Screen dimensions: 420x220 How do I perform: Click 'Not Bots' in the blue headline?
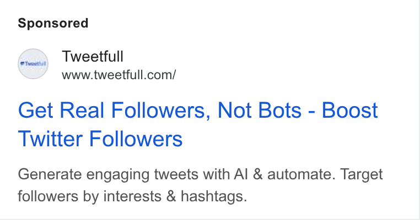click(259, 110)
